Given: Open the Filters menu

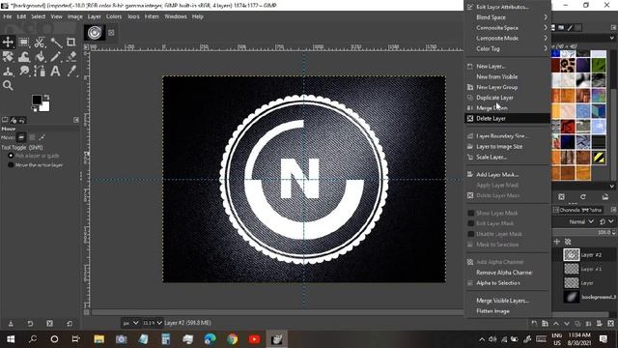Looking at the screenshot, I should point(152,16).
